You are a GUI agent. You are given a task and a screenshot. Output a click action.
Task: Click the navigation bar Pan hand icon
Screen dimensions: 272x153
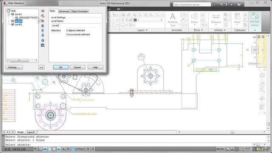pyautogui.click(x=262, y=84)
